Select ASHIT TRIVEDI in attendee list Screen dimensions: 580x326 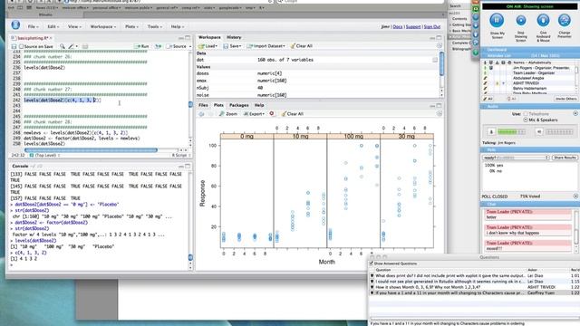point(526,83)
